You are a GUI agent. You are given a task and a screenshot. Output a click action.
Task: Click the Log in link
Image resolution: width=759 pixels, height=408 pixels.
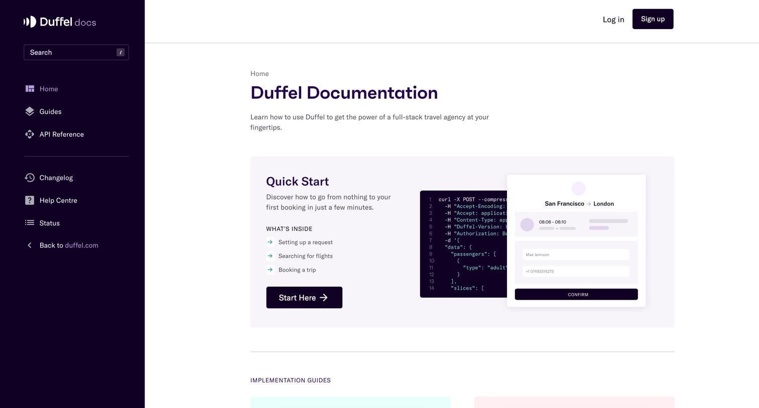[613, 19]
